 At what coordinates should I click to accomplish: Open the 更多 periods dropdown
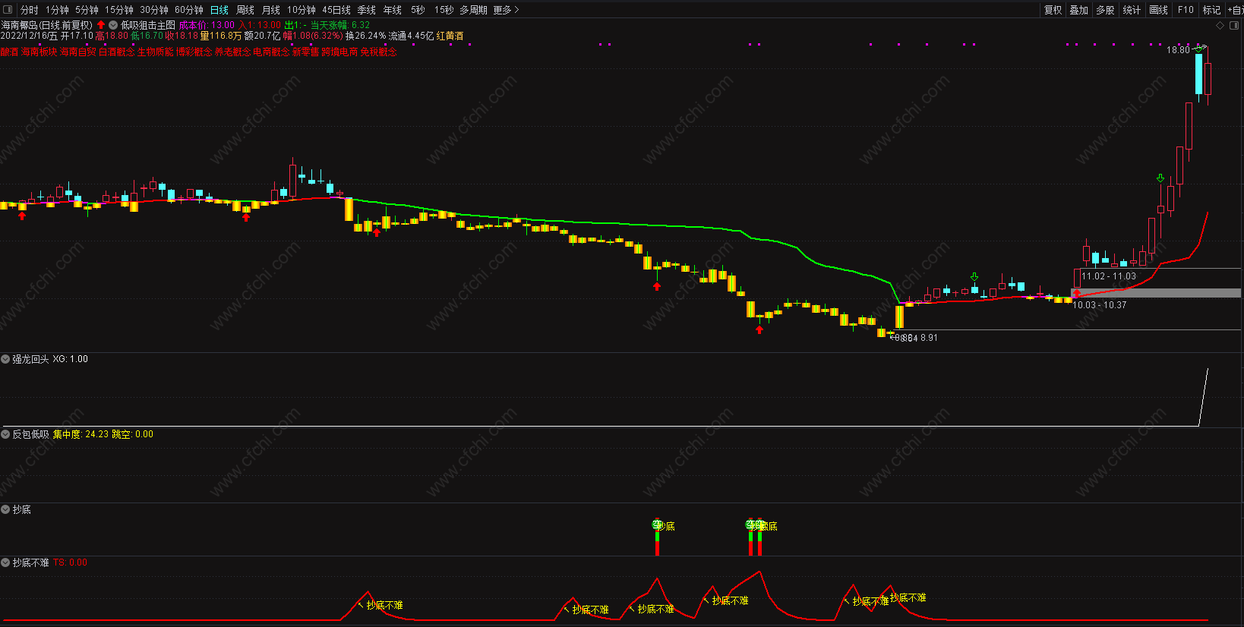click(506, 10)
